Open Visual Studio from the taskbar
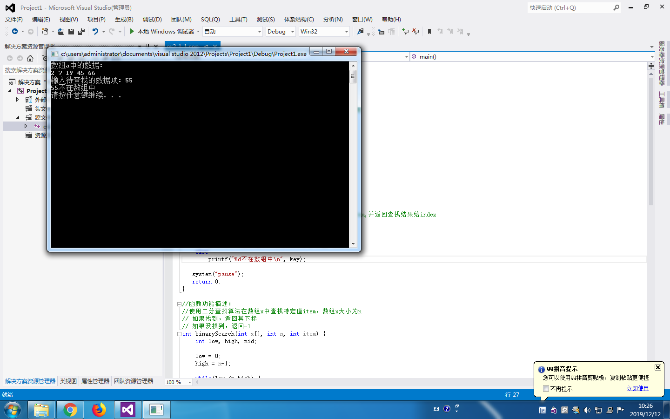Screen dimensions: 670x419 click(x=127, y=410)
